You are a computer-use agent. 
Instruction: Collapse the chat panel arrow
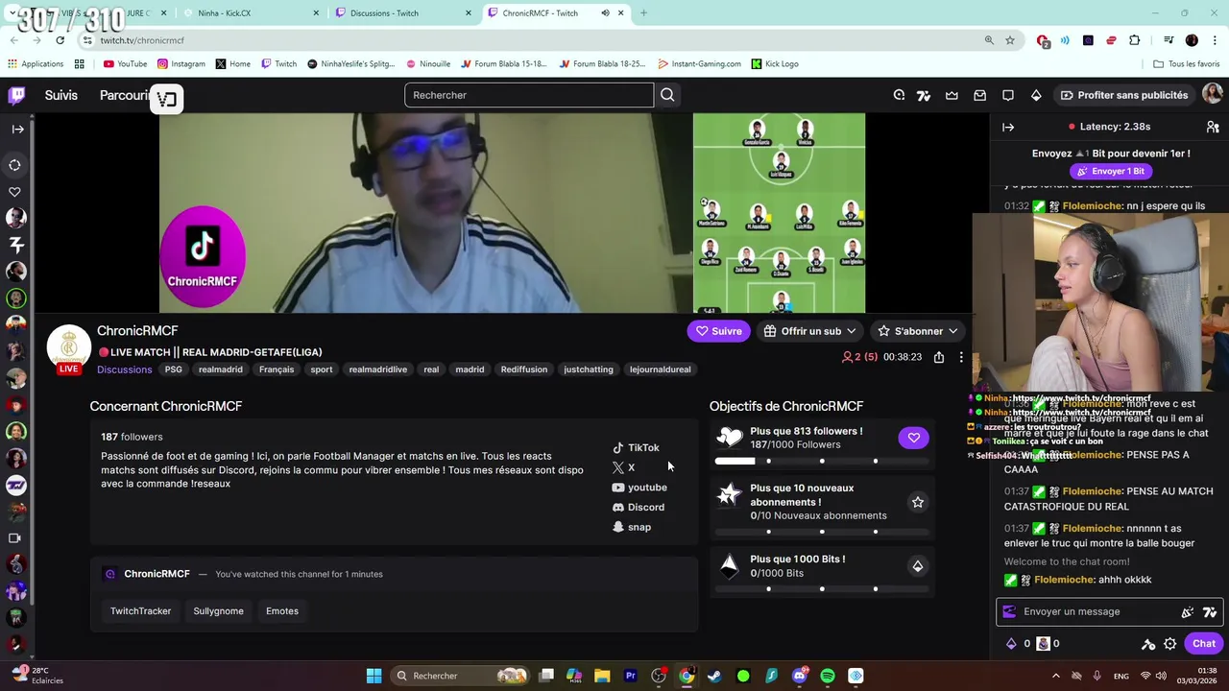click(1008, 127)
